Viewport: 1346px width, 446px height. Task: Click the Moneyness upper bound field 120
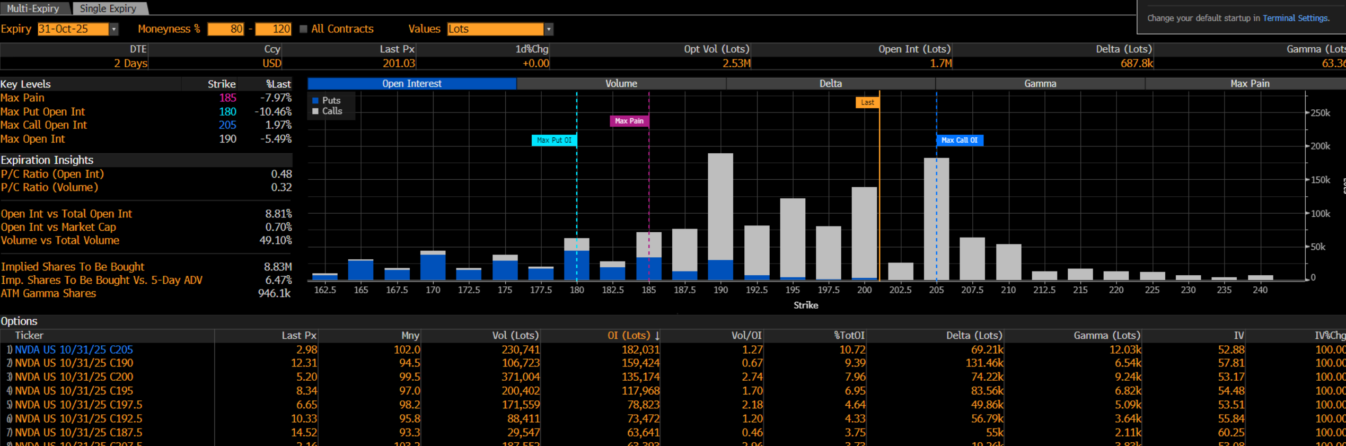tap(273, 29)
